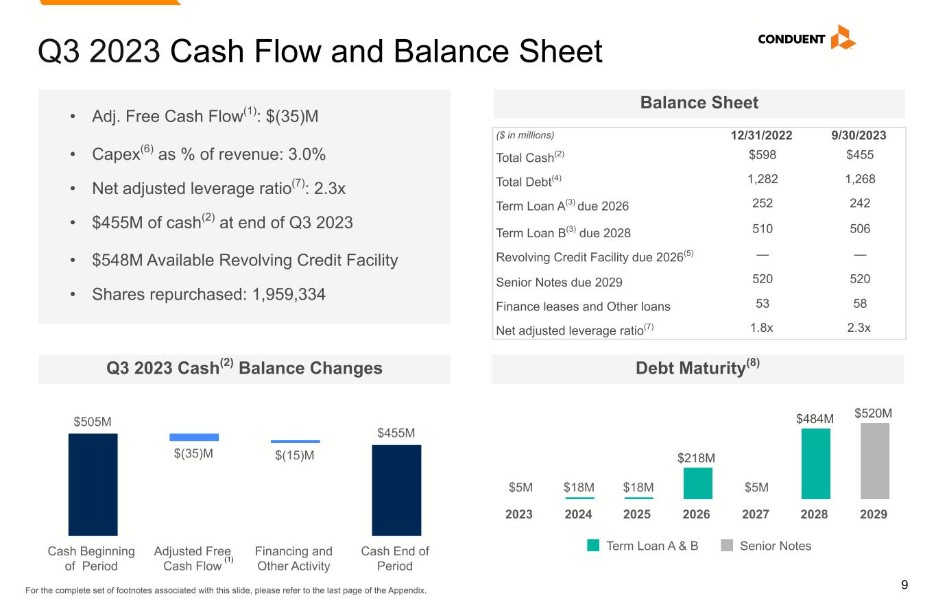Click the Balance Sheet section header
Screen dimensions: 936x602
click(699, 103)
